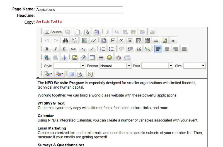The image size is (223, 147).
Task: Insert a Hidden Field form element
Action: [173, 41]
